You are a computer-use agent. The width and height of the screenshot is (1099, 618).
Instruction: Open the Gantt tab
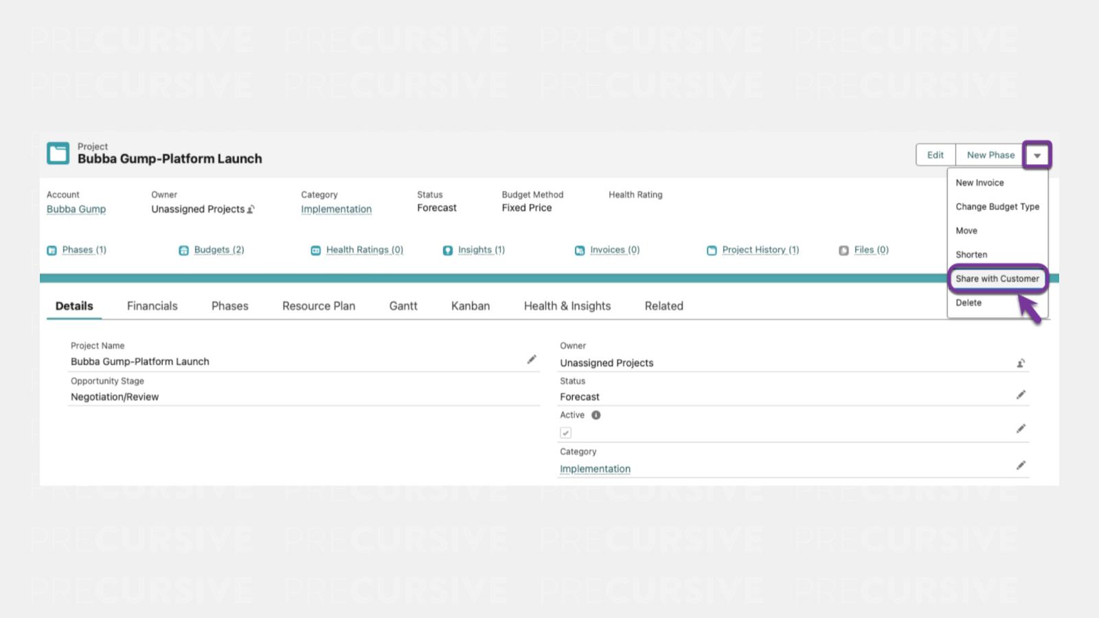(x=403, y=306)
